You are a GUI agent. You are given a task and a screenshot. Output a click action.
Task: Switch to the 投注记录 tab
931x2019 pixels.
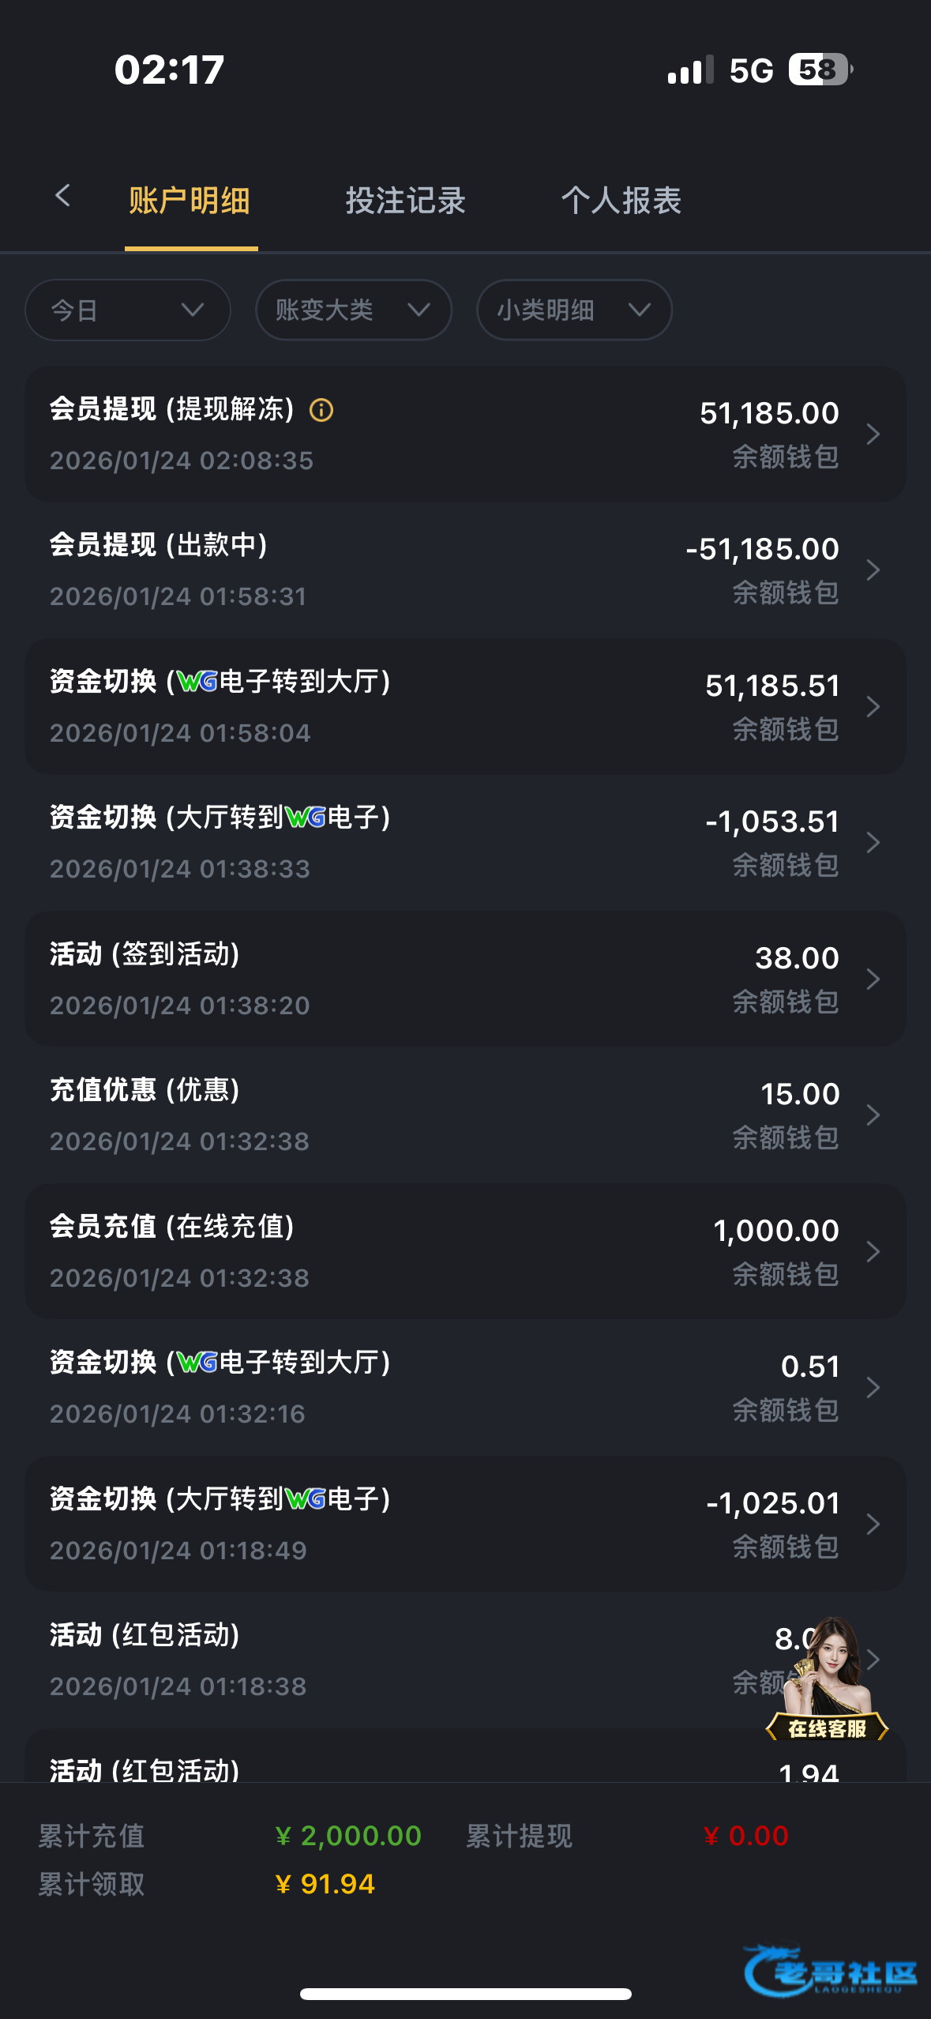tap(406, 201)
